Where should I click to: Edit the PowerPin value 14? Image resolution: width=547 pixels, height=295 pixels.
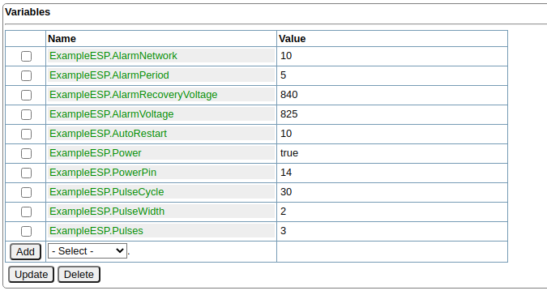392,173
